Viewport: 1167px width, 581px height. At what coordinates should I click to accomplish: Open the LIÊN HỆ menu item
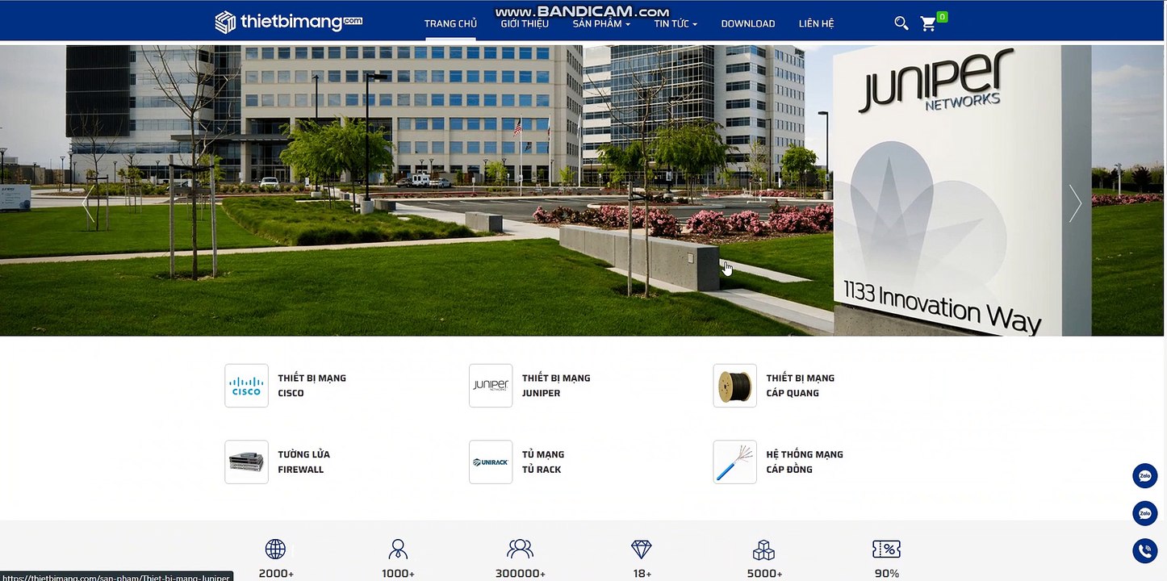[817, 23]
